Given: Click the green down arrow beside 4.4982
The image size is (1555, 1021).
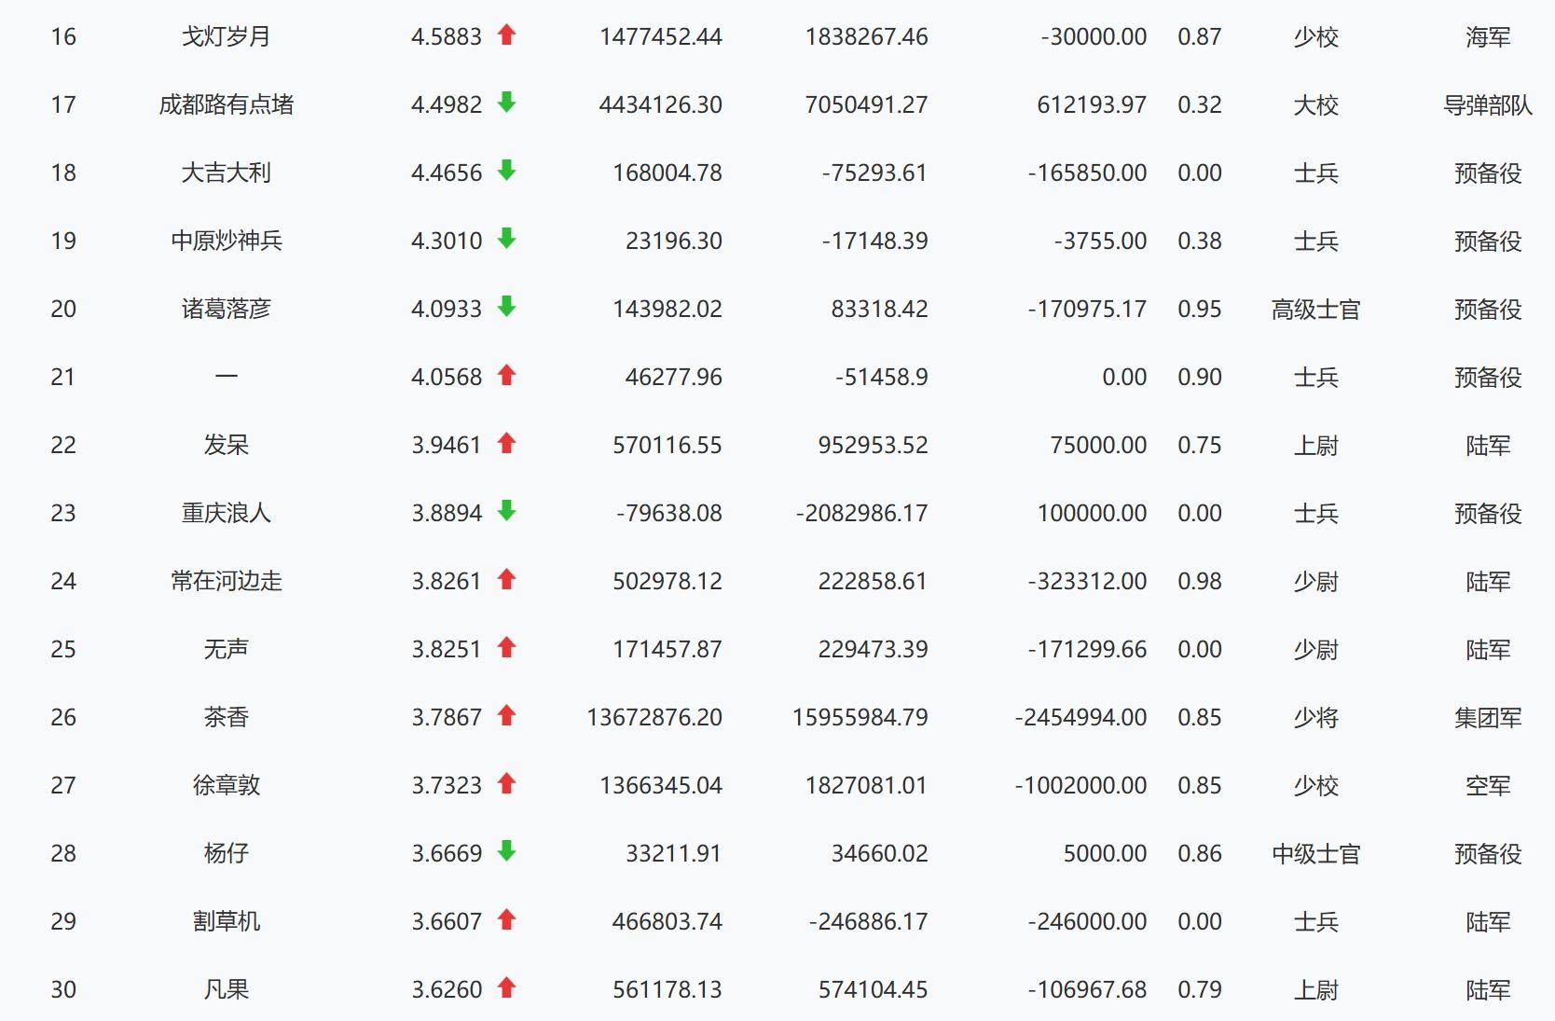Looking at the screenshot, I should (506, 103).
